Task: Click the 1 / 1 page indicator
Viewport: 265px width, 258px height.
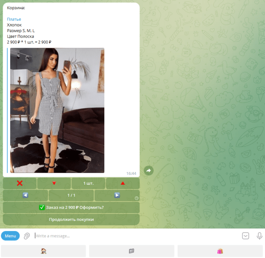Action: pos(71,195)
